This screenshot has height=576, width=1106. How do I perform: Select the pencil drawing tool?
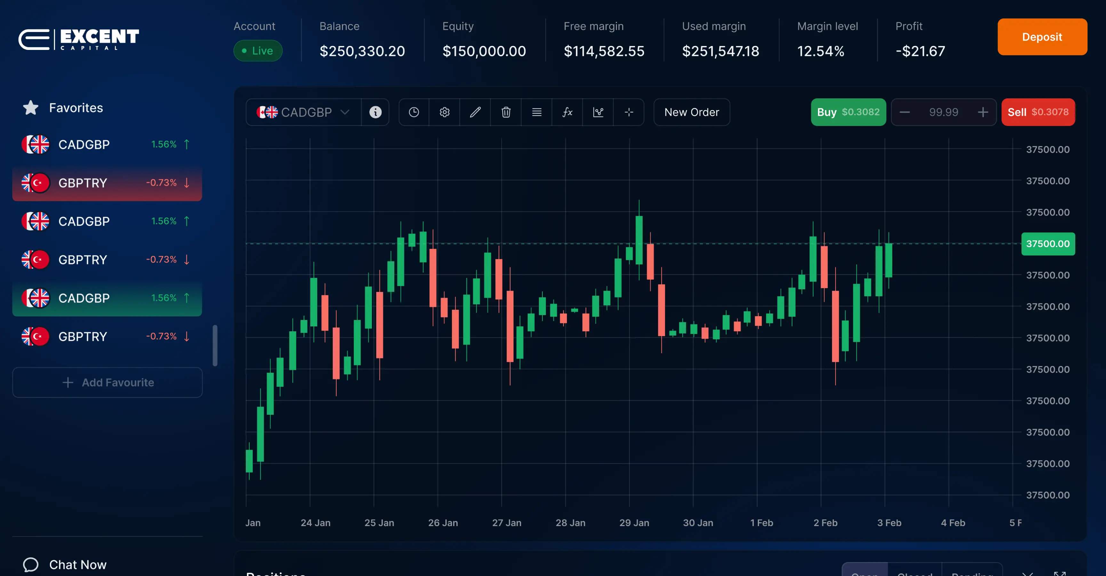[475, 112]
